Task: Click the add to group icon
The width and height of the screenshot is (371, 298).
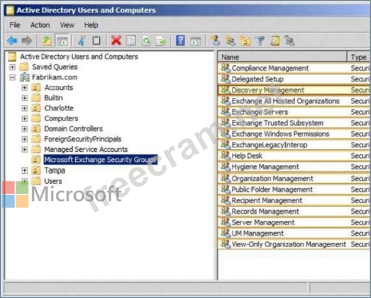Action: pyautogui.click(x=289, y=41)
